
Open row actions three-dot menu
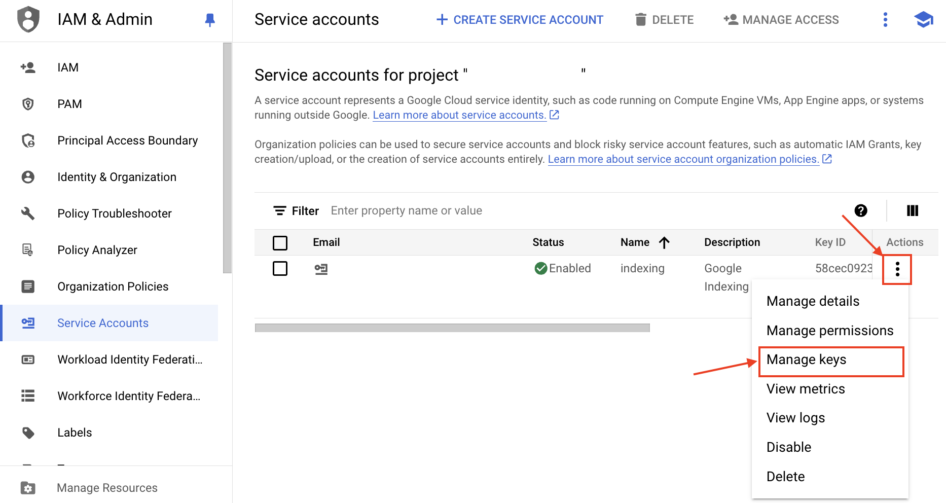[897, 269]
